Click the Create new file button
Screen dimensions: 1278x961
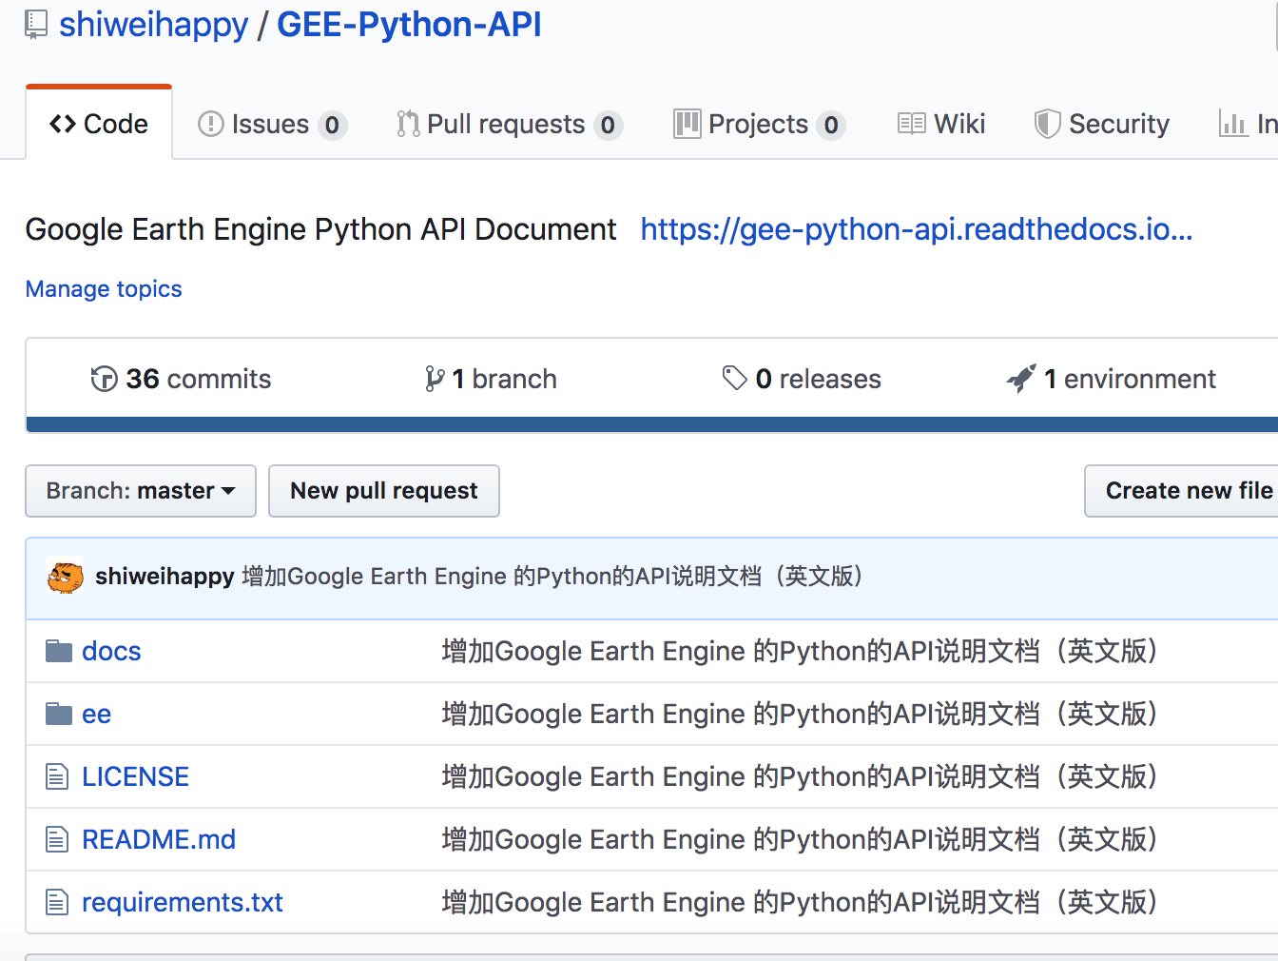[1188, 490]
